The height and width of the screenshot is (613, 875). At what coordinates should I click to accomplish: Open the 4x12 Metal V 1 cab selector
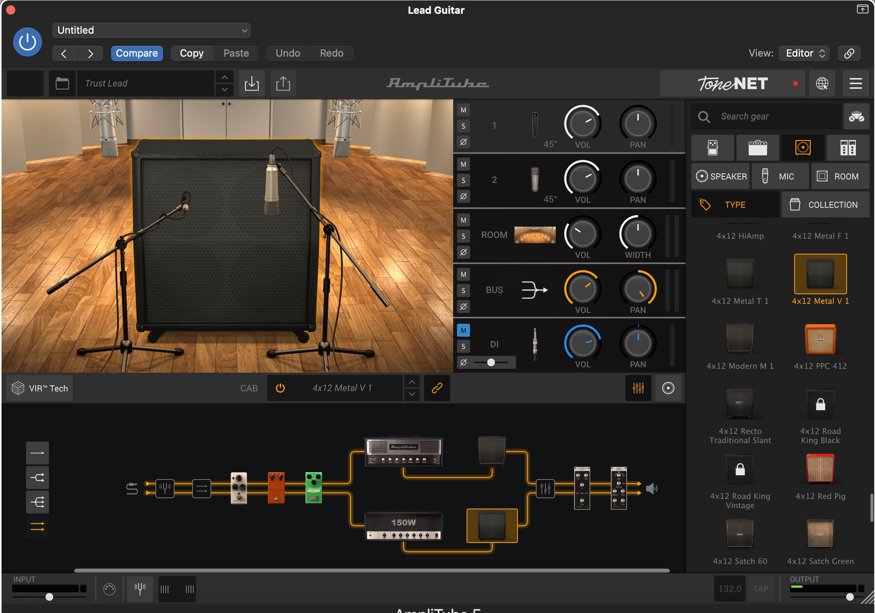coord(342,388)
